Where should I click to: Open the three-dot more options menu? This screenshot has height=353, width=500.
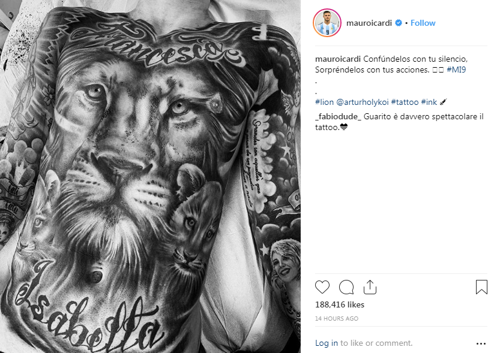click(x=481, y=343)
